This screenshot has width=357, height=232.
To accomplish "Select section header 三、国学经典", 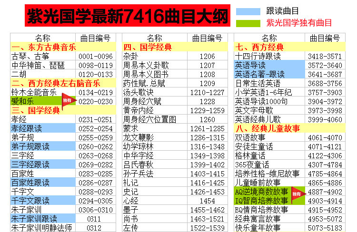I will (63, 110).
